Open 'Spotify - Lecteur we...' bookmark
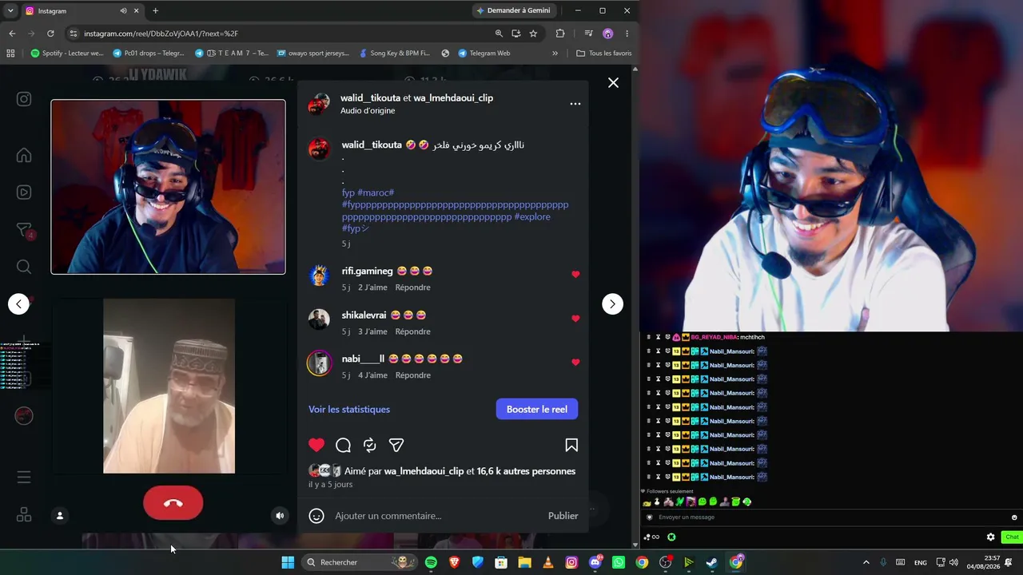The height and width of the screenshot is (575, 1023). pyautogui.click(x=67, y=54)
